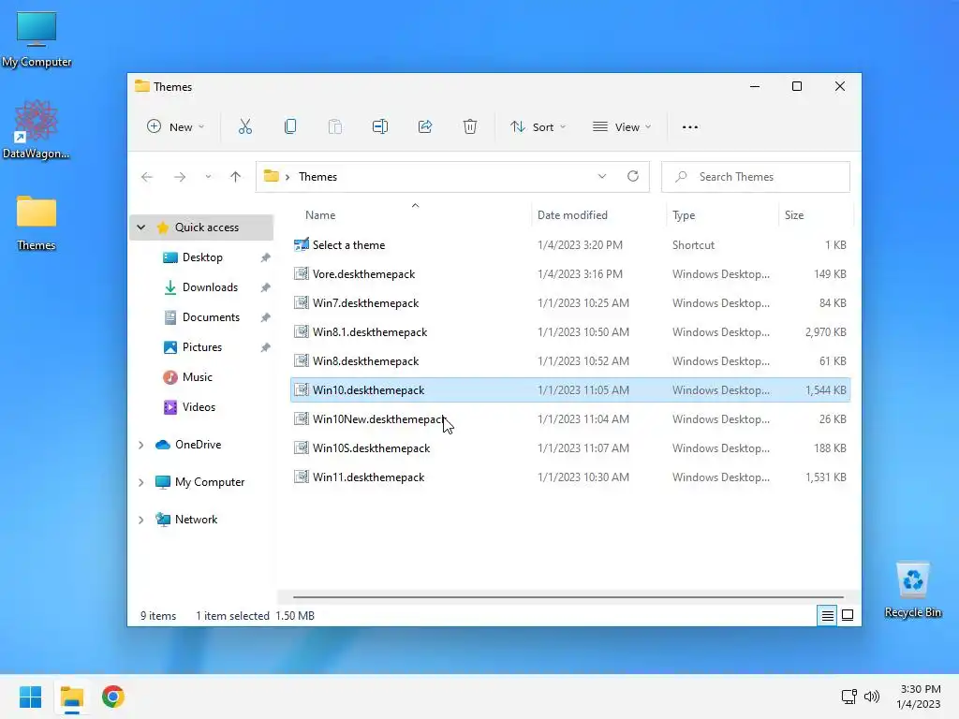Select the DataWagon desktop shortcut

coord(37,129)
